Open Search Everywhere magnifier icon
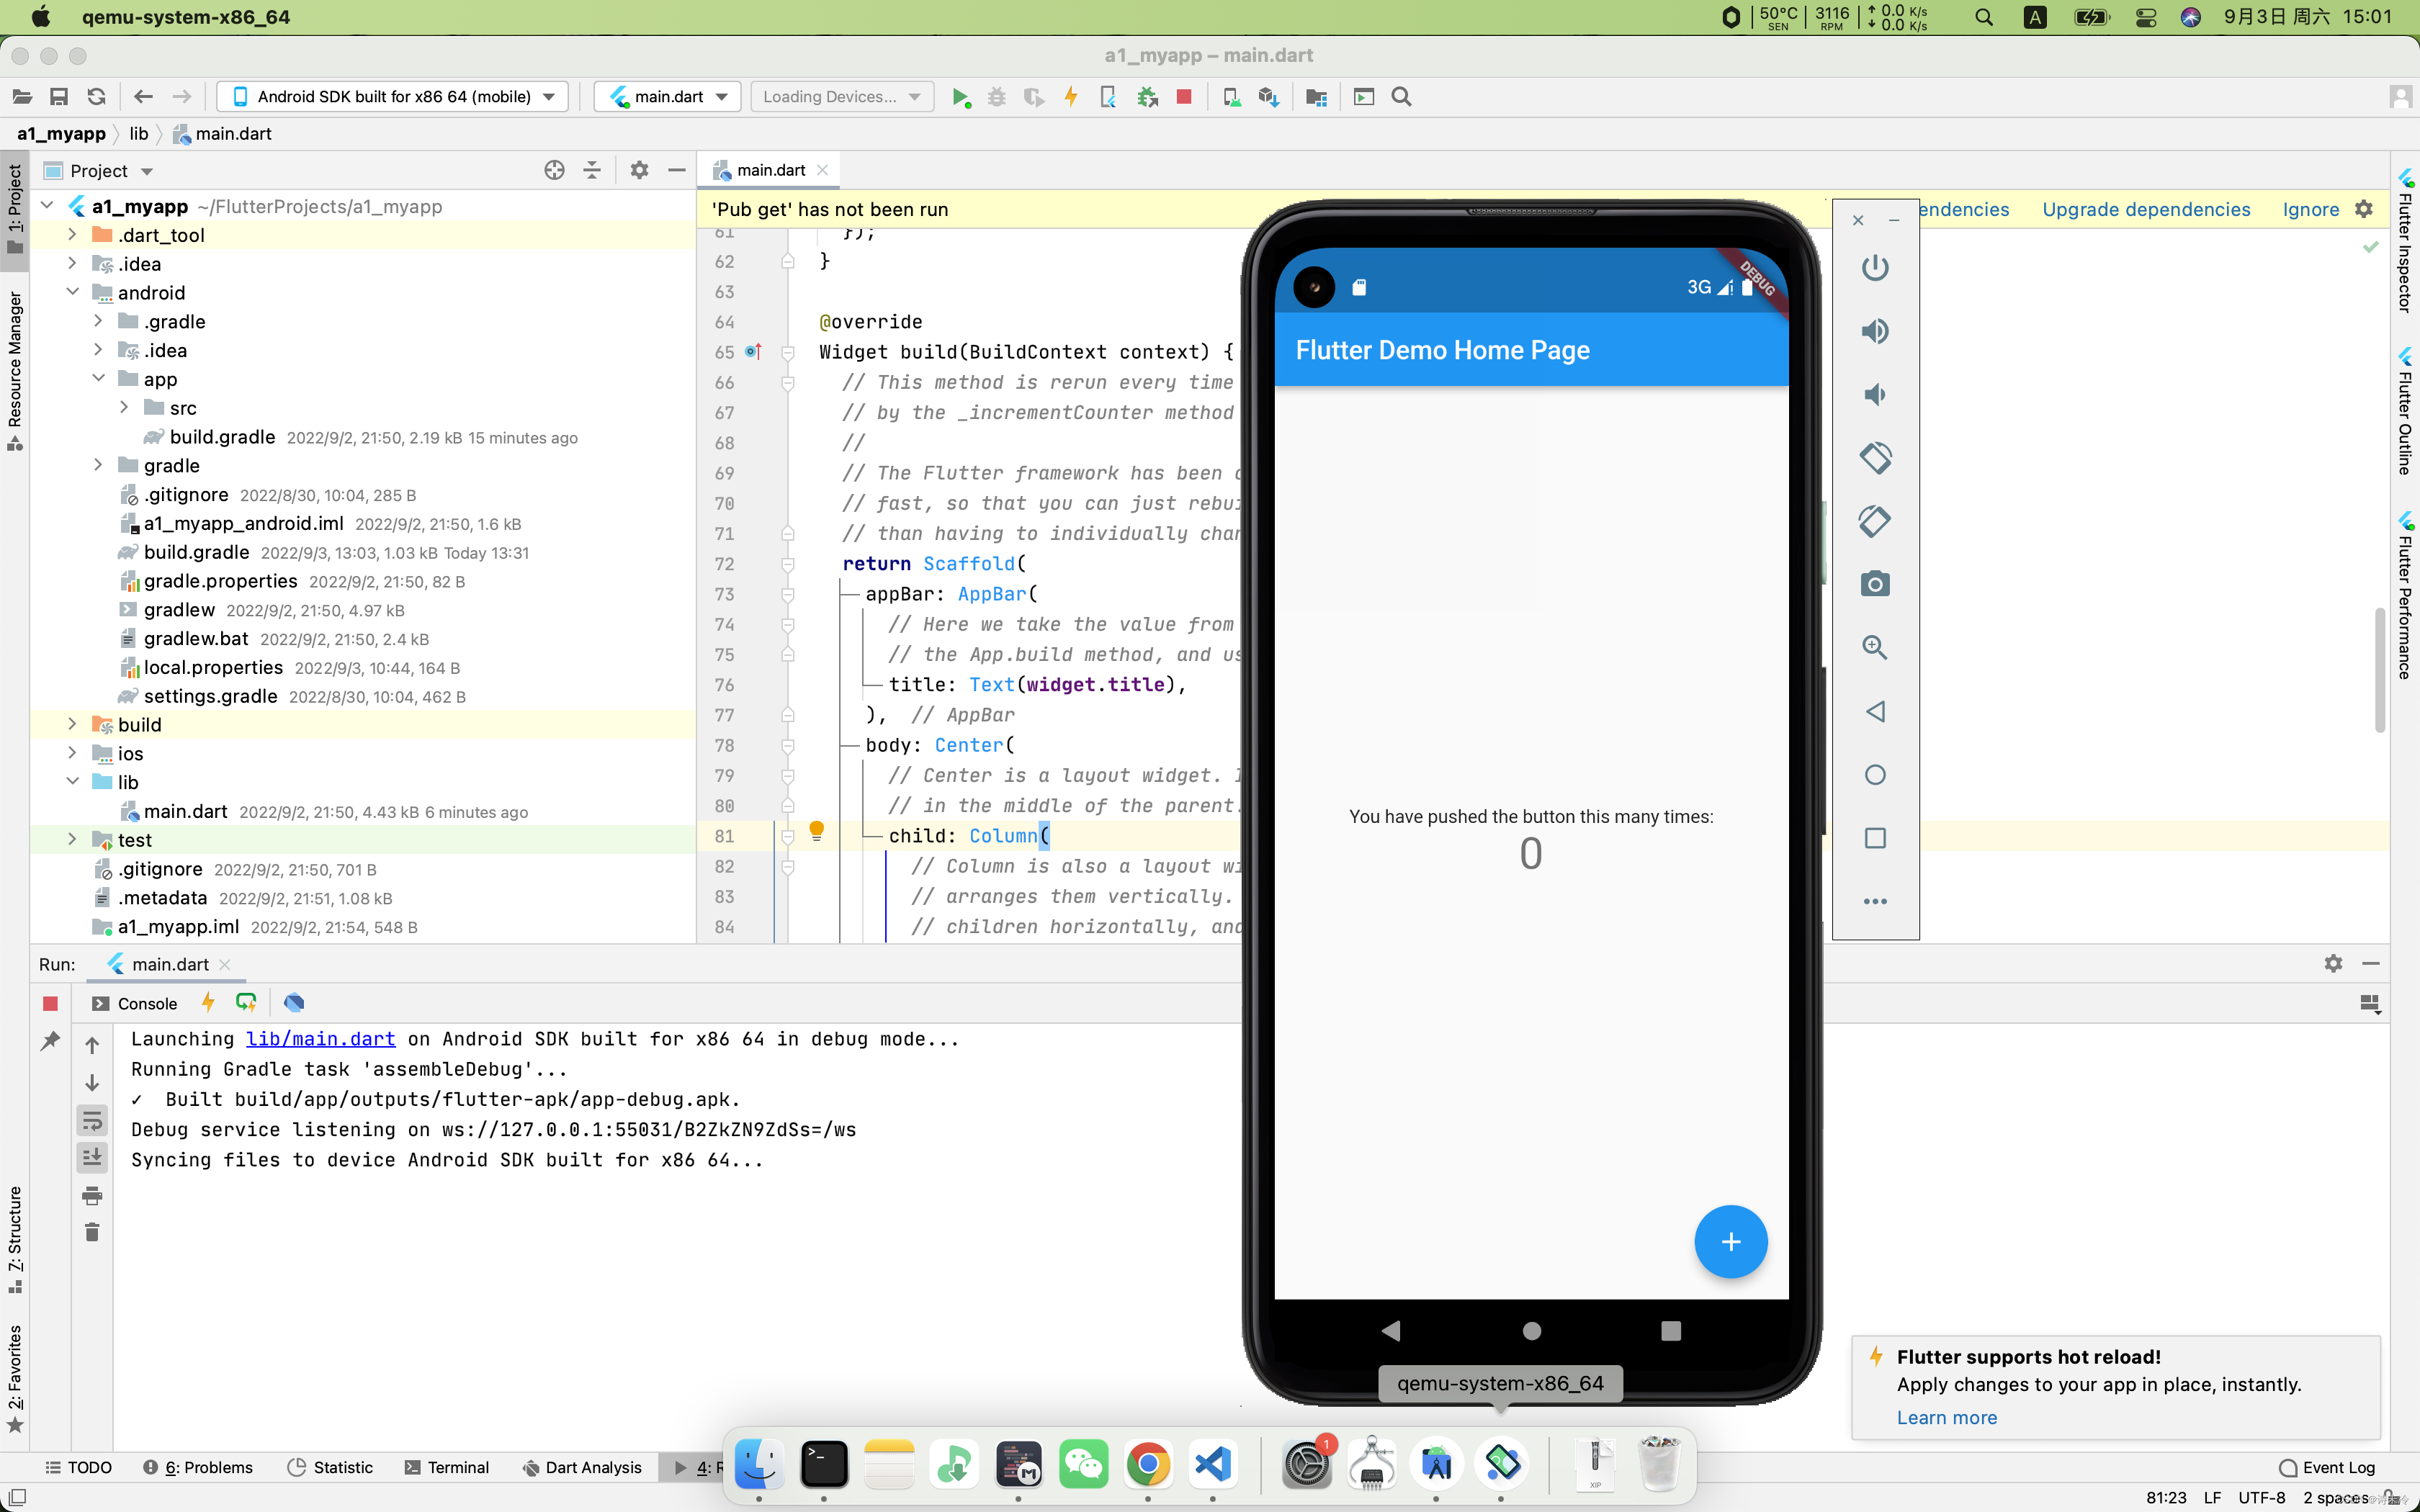 click(x=1401, y=97)
